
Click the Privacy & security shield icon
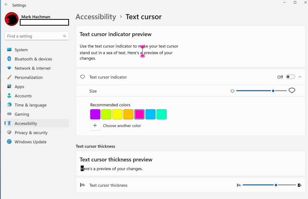(x=9, y=132)
